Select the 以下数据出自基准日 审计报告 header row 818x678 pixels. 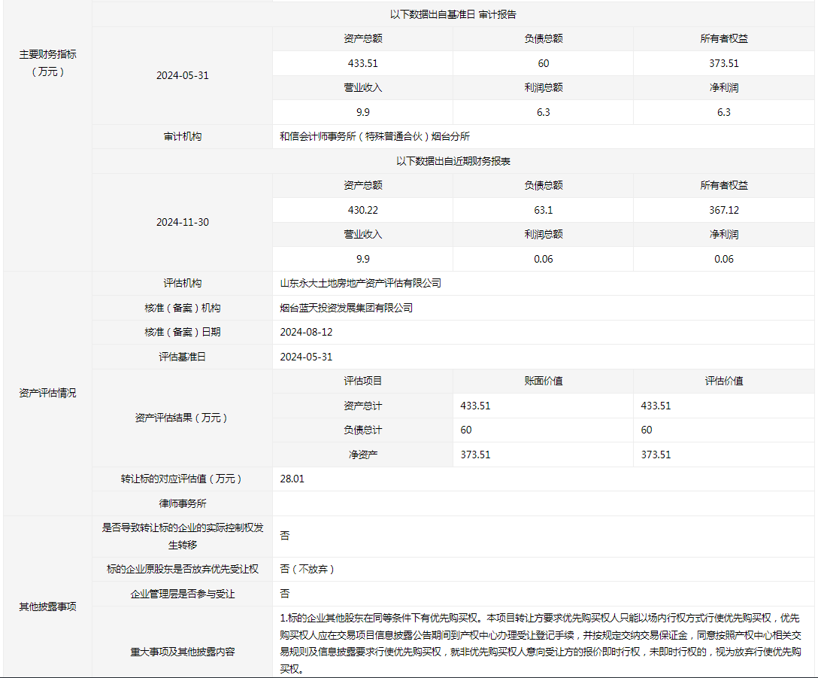point(453,14)
